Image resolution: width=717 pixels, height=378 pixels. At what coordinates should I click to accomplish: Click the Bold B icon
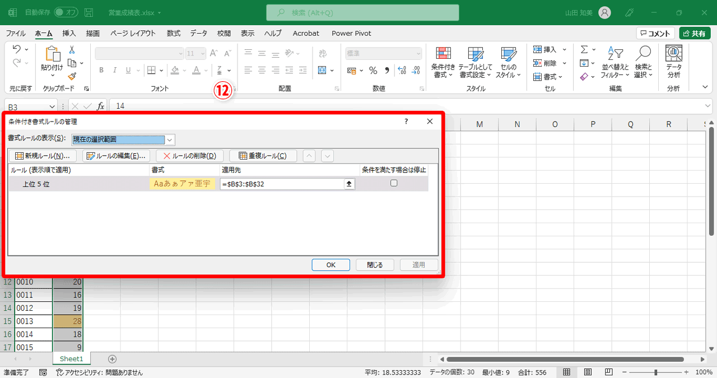click(x=101, y=71)
